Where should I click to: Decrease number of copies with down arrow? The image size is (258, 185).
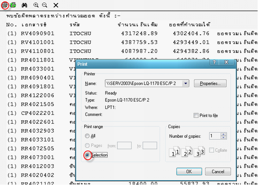tap(224, 137)
